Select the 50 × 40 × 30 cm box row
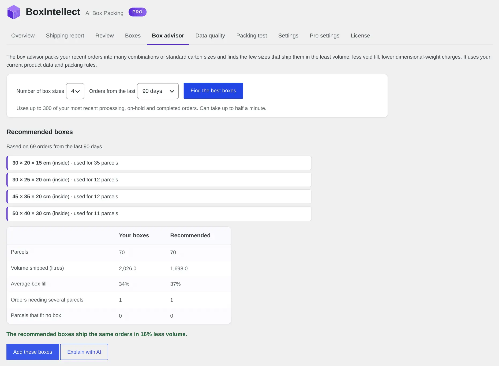Viewport: 499px width, 366px height. pos(159,213)
